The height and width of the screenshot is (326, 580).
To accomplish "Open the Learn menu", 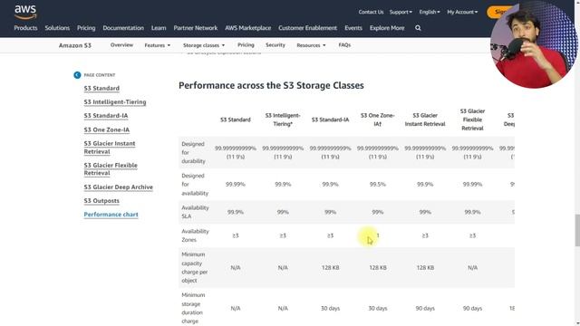I will [159, 28].
